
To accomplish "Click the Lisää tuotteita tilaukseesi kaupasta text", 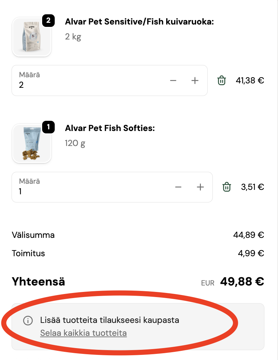I will point(109,320).
